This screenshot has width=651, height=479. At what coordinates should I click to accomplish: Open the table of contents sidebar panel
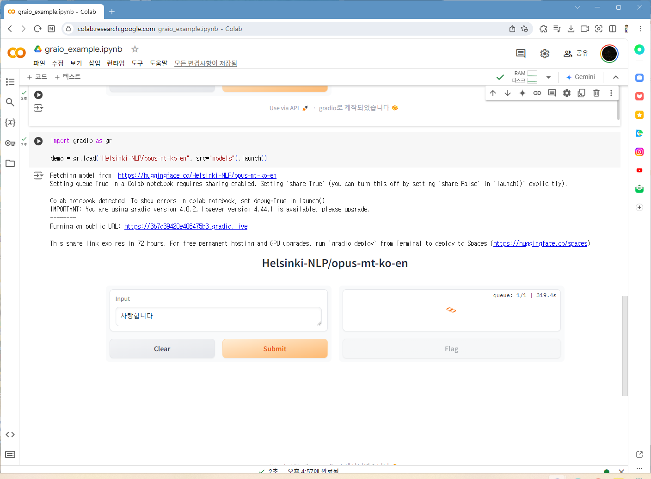coord(10,82)
